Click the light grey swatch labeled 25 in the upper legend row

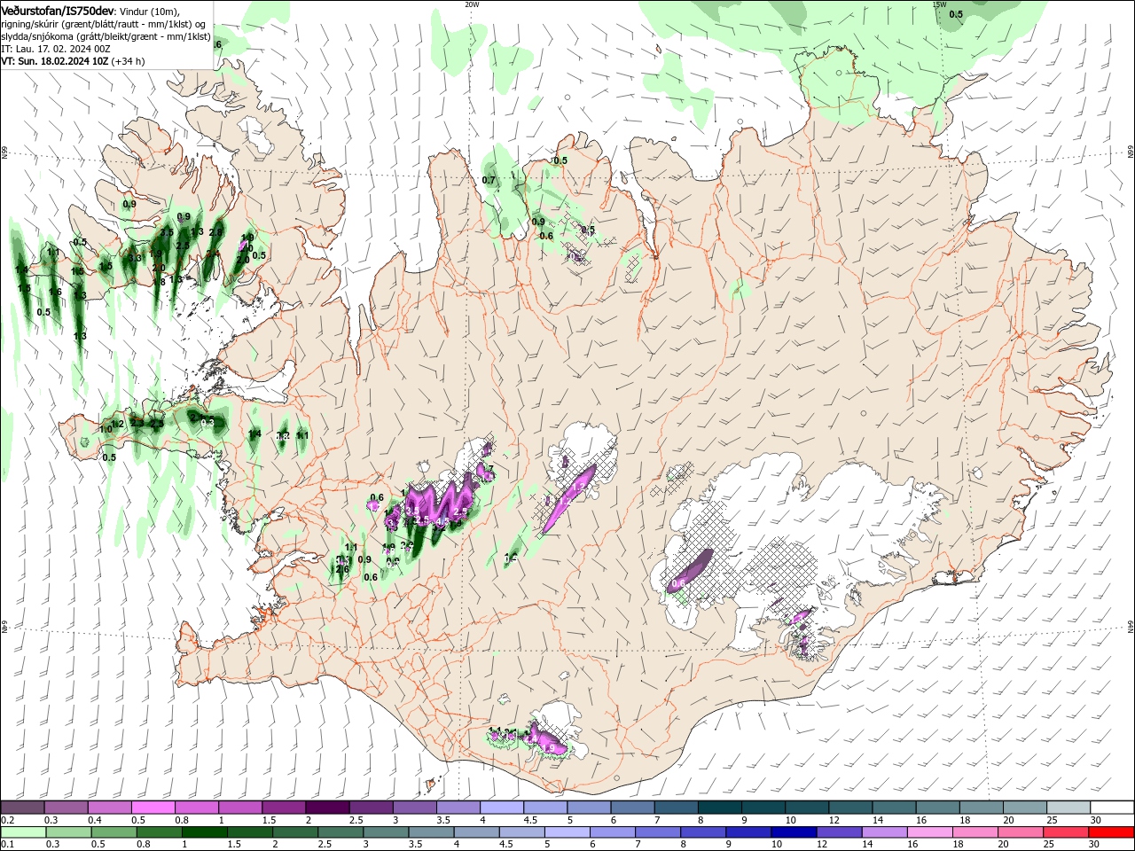1068,808
